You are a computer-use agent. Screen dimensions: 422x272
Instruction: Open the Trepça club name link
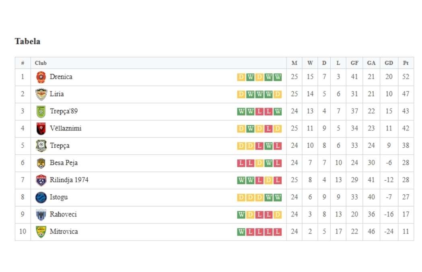pos(60,146)
